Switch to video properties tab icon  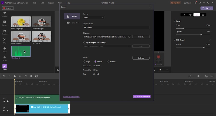pyautogui.click(x=184, y=15)
